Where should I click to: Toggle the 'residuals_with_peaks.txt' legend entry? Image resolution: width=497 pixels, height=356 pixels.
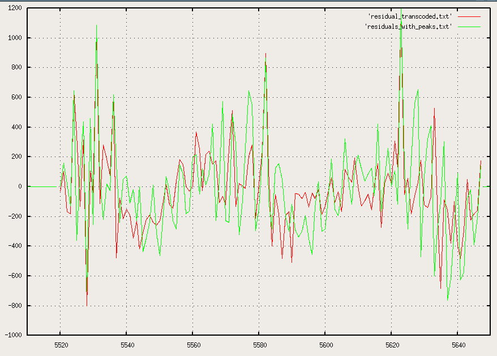click(x=408, y=26)
